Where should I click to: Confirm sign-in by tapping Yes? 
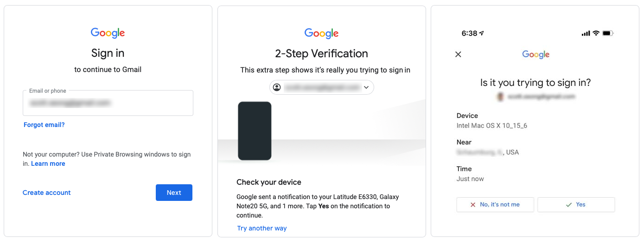tap(576, 205)
